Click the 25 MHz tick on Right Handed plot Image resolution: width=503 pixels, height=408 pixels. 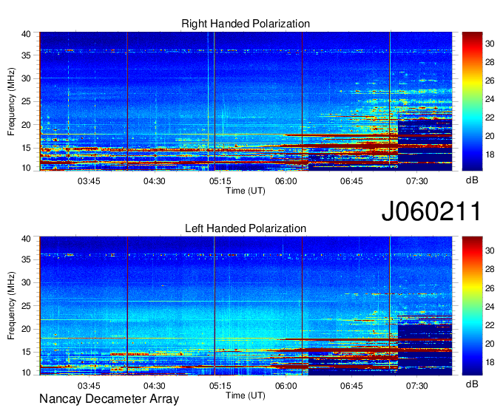coord(26,101)
